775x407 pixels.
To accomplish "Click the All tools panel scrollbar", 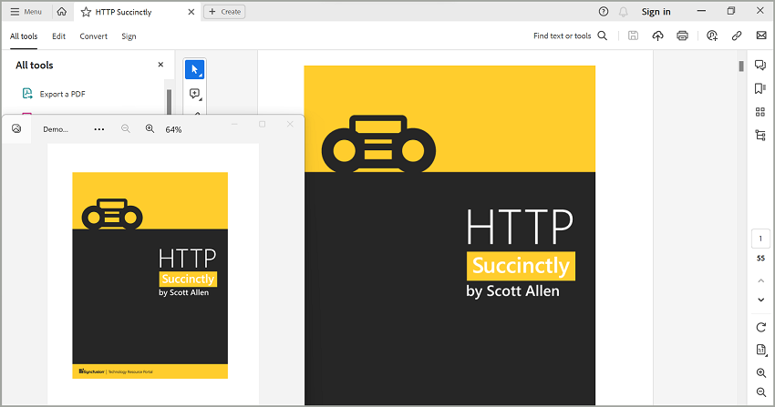I will (x=169, y=101).
